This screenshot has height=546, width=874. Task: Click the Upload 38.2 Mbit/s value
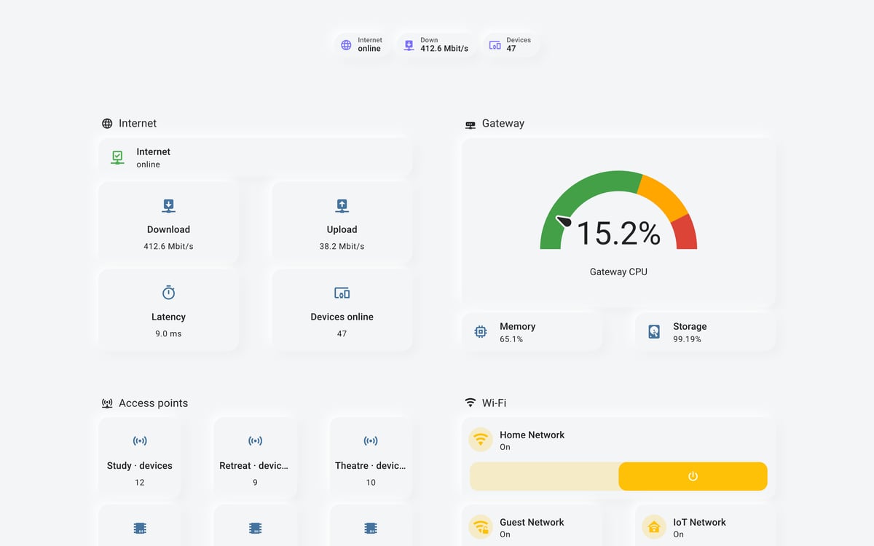(342, 246)
